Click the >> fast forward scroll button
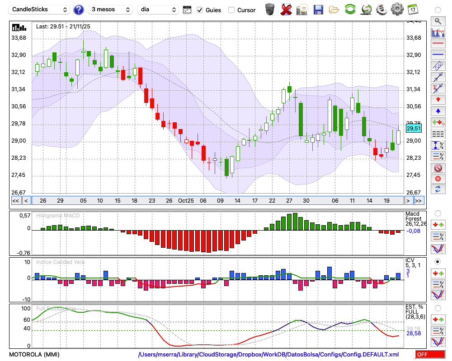 click(x=419, y=200)
